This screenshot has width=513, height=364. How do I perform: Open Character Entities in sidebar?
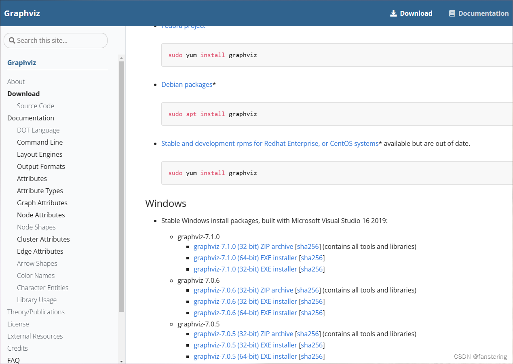point(43,288)
